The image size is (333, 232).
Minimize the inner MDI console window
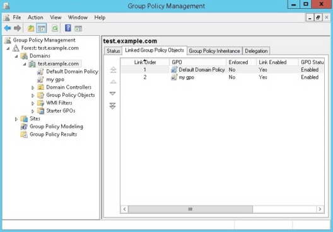click(x=310, y=18)
